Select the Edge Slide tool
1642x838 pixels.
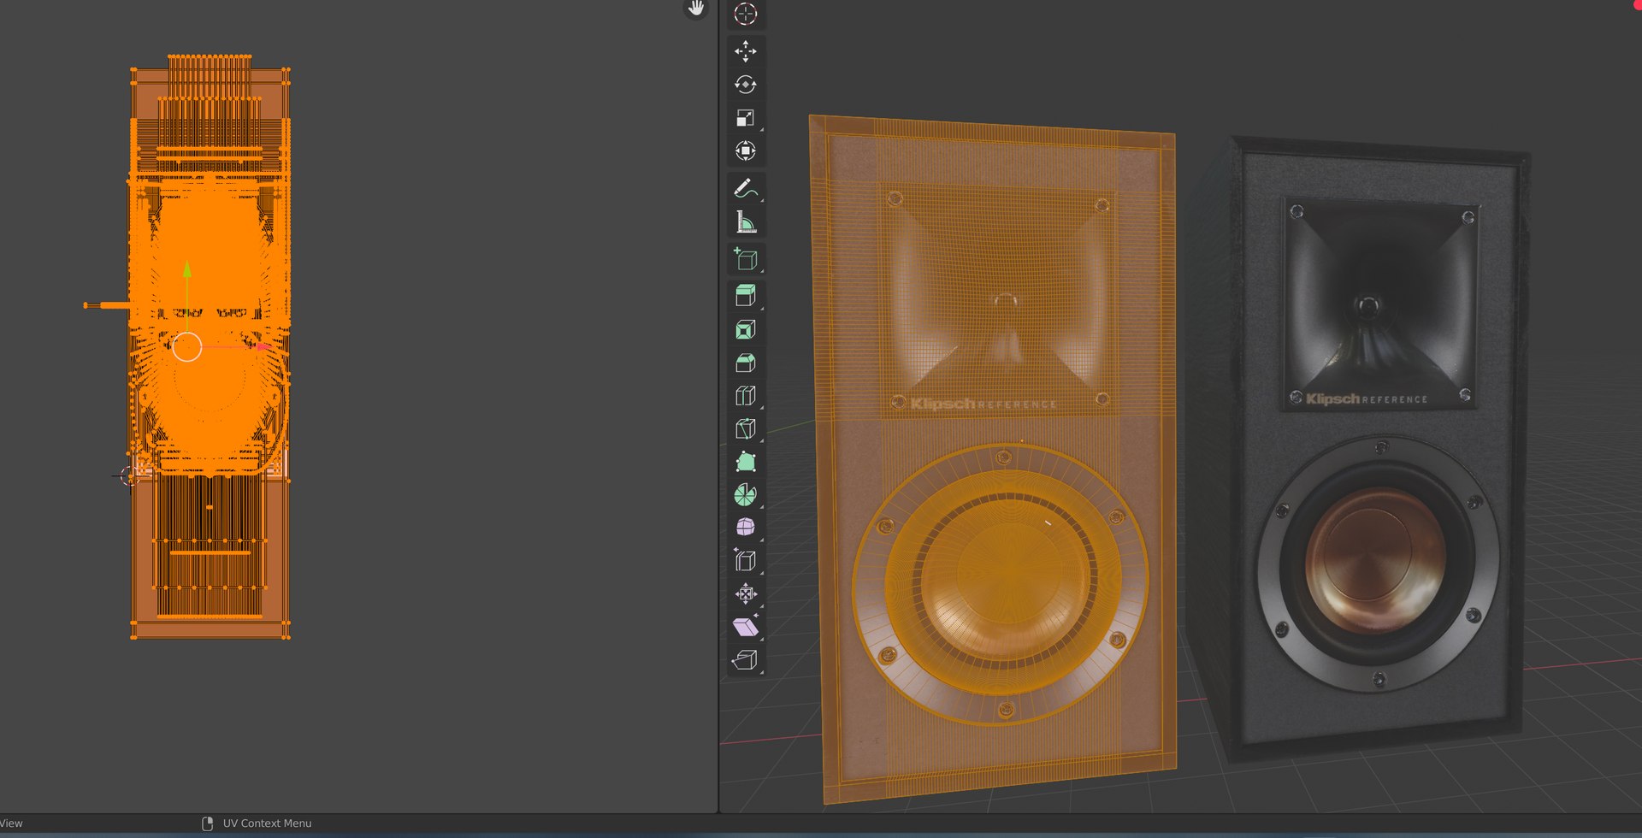tap(746, 561)
